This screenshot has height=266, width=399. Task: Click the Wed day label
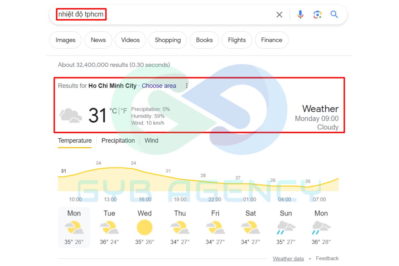coord(145,213)
